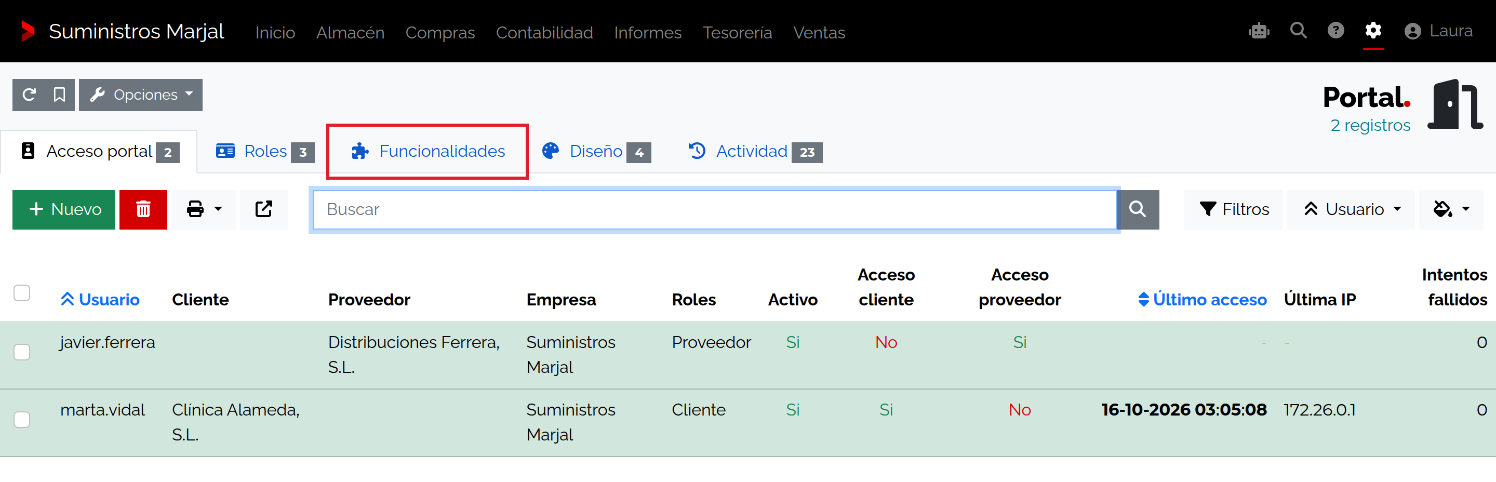Click the 172.26.0.1 IP cell
Screen dimensions: 1496x482
[x=1319, y=409]
